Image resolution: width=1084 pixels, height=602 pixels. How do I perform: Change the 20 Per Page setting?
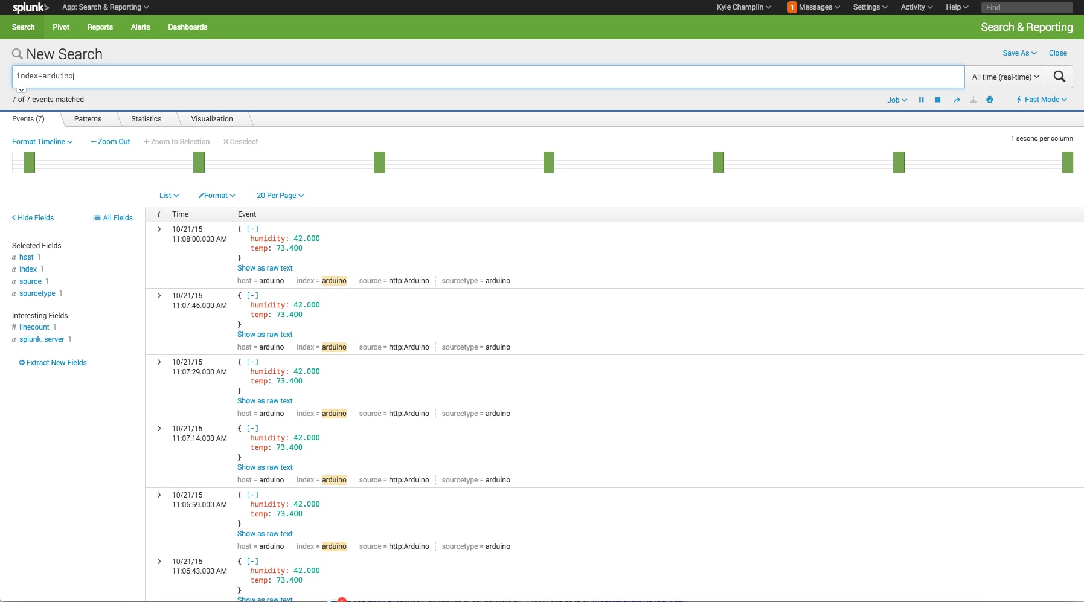280,196
